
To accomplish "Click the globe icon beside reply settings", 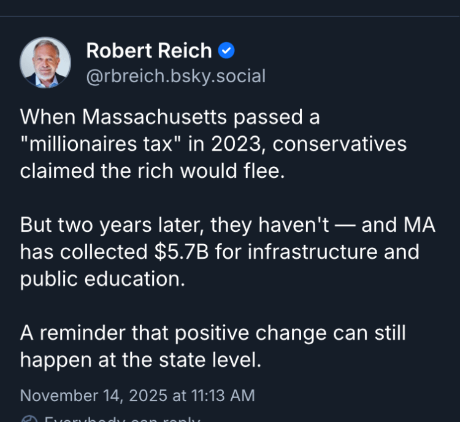I will point(28,420).
